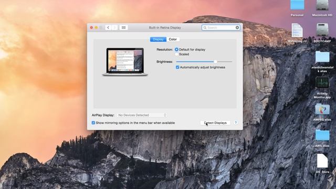
Task: Open the AirPlay Display dropdown
Action: [x=142, y=115]
